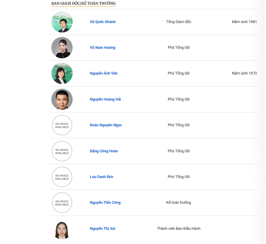Open Nguyễn Ánh Vân's profile link
The image size is (266, 244).
(104, 73)
